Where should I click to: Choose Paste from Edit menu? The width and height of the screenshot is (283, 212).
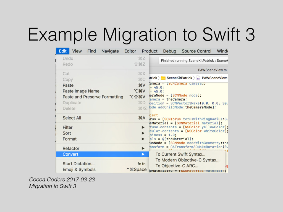[103, 85]
